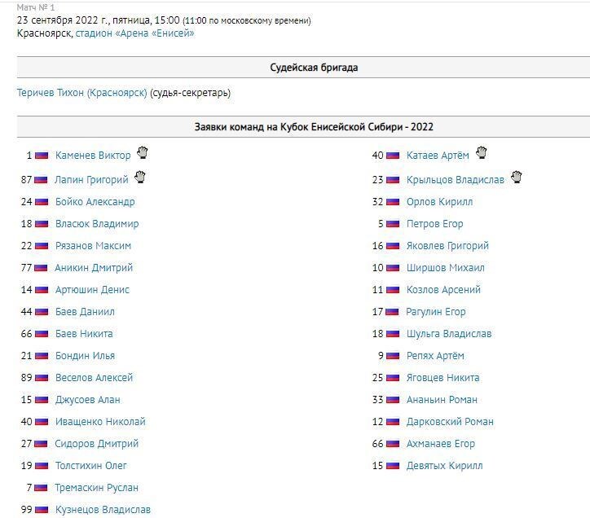The height and width of the screenshot is (518, 590).
Task: Click goalkeeper glove icon next to Каменев Виктор
Action: pos(143,153)
